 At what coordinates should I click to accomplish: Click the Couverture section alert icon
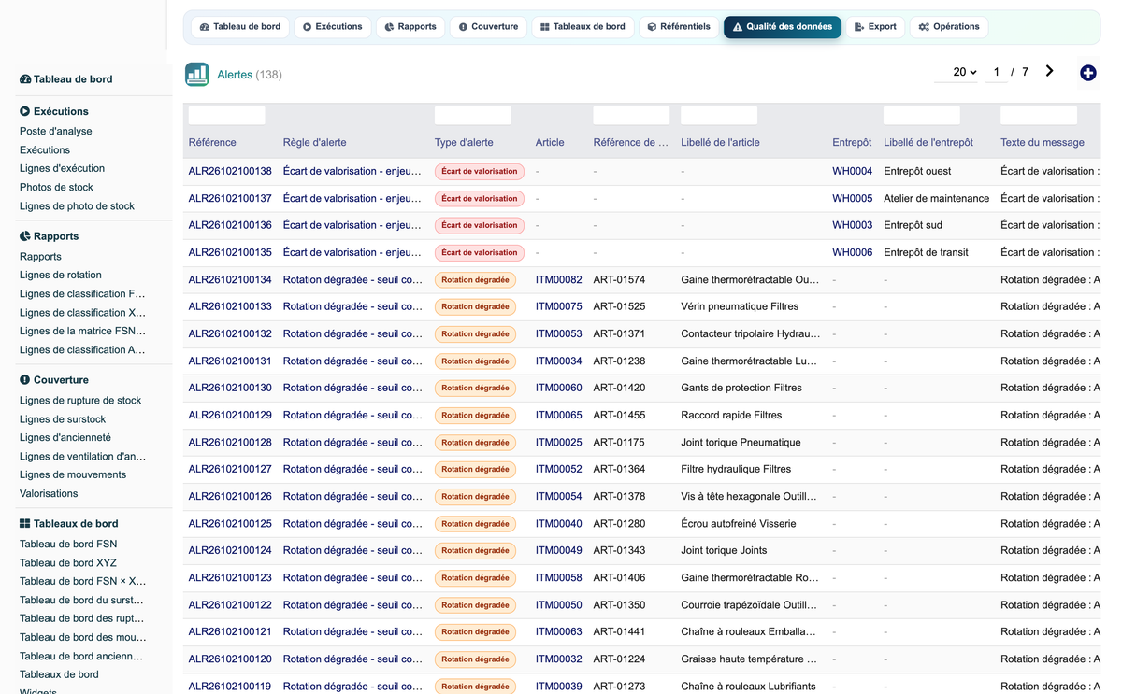coord(25,380)
